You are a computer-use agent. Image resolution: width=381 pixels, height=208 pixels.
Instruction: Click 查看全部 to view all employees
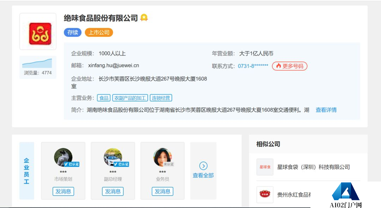pos(203,176)
